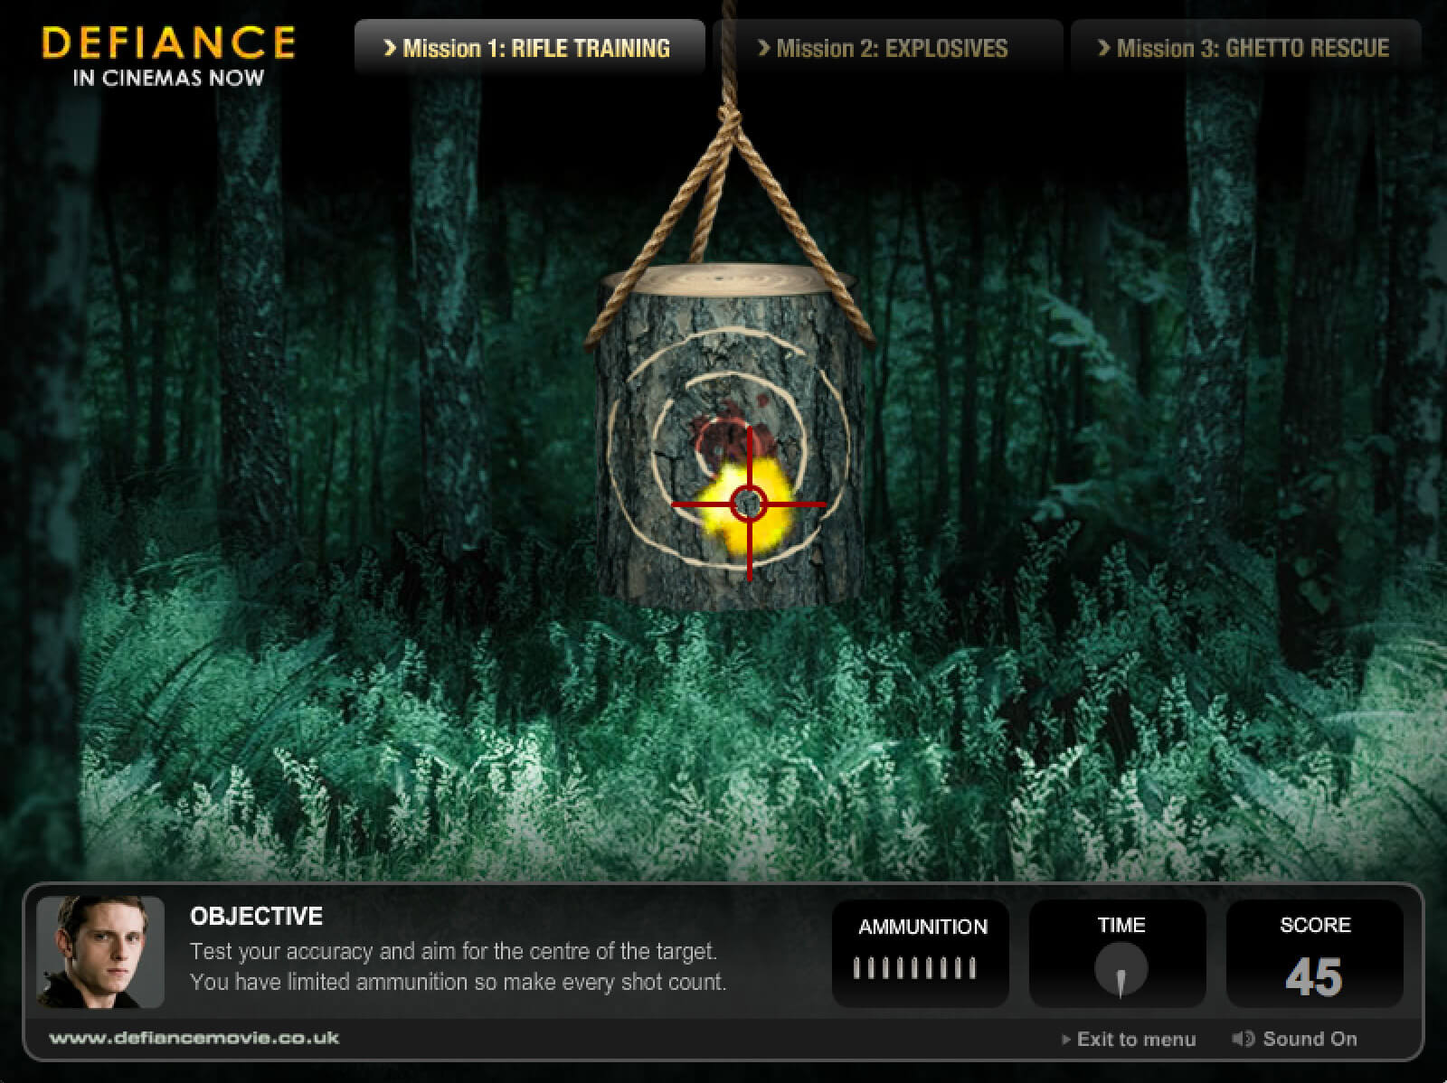Screen dimensions: 1447x1083
Task: Click the time dial gauge
Action: (x=1121, y=970)
